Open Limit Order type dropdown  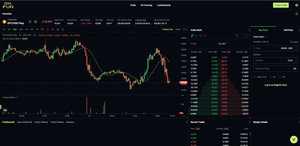click(x=260, y=37)
